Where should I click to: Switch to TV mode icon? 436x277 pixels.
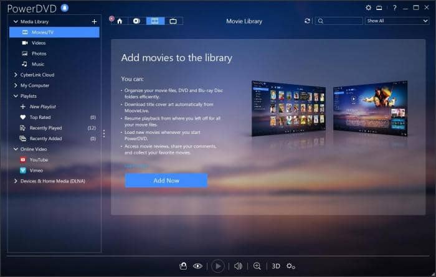[379, 7]
